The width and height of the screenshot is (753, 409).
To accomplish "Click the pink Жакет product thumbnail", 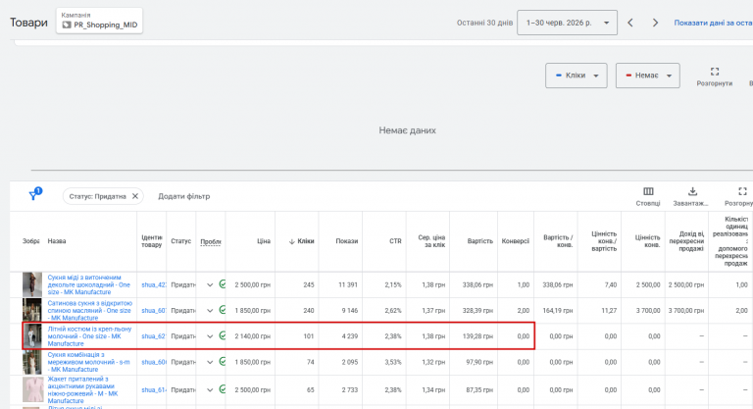I will coord(32,389).
